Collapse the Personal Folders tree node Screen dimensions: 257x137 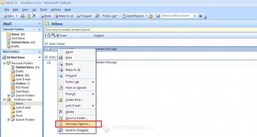coord(4,63)
